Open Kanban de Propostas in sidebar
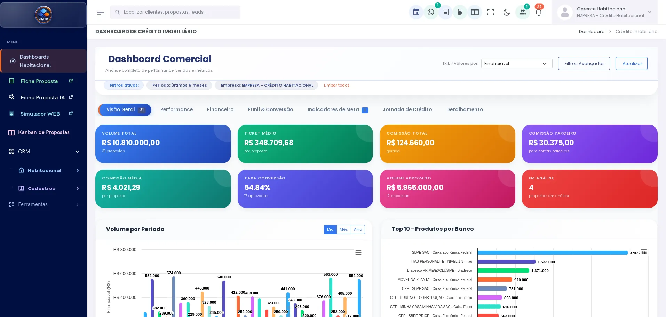Image resolution: width=666 pixels, height=317 pixels. (43, 132)
